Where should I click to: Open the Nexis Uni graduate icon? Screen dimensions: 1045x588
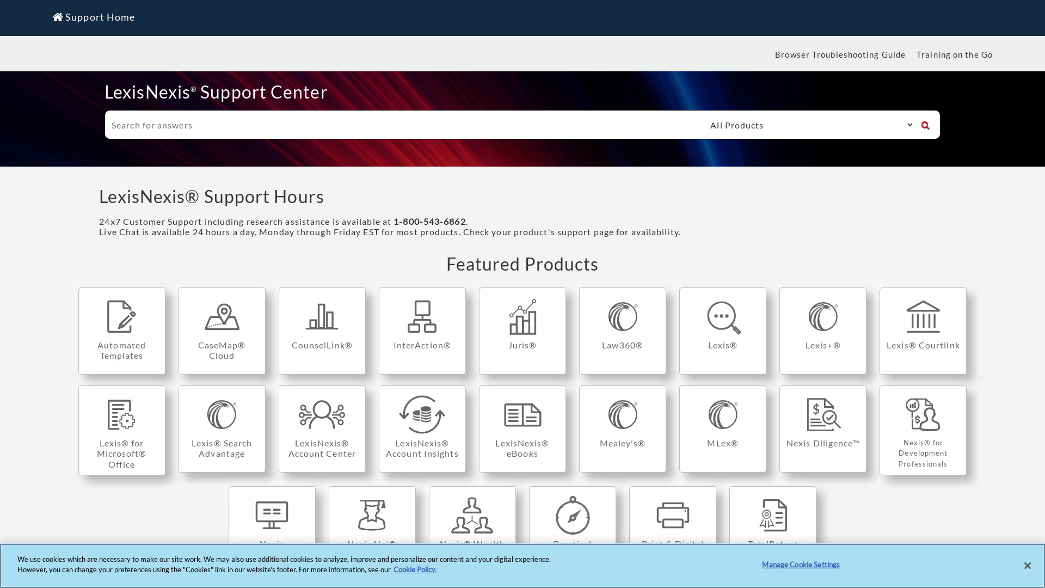[x=372, y=515]
